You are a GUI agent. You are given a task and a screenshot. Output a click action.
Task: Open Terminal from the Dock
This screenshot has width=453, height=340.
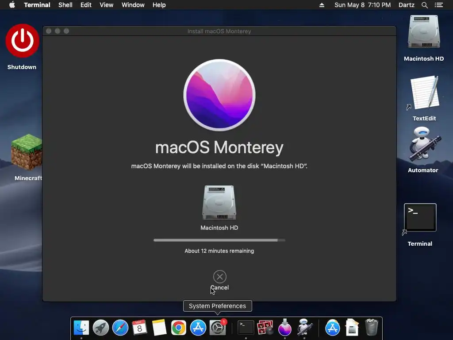(246, 328)
